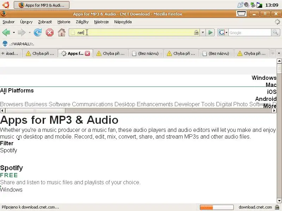Click the Developer Tools category link

tap(195, 104)
